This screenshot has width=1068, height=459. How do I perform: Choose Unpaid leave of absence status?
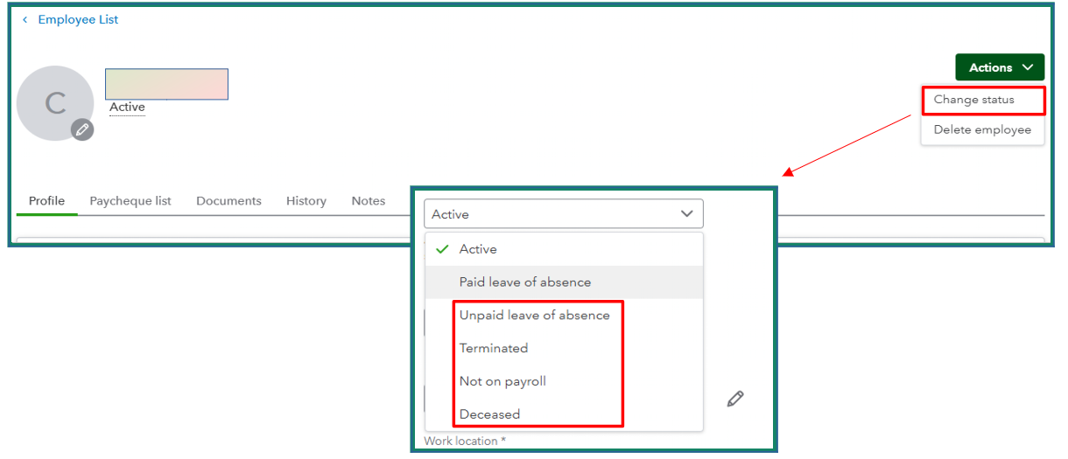pyautogui.click(x=534, y=315)
